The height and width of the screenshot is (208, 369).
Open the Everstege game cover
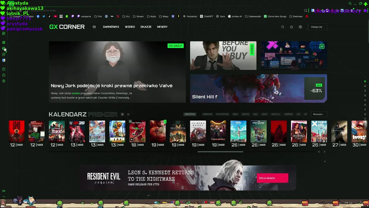(x=259, y=131)
